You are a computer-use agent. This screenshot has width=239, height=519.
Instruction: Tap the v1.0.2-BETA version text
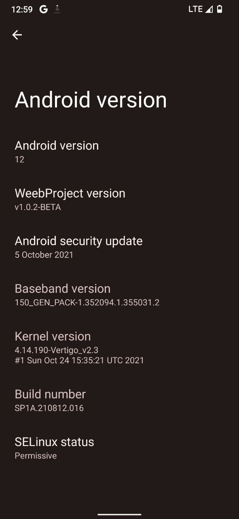click(38, 207)
